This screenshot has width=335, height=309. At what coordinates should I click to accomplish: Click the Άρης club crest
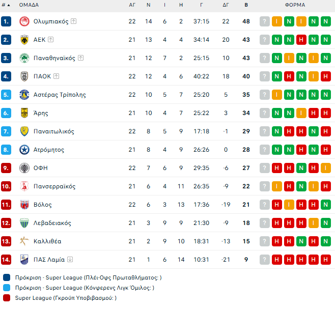point(24,113)
